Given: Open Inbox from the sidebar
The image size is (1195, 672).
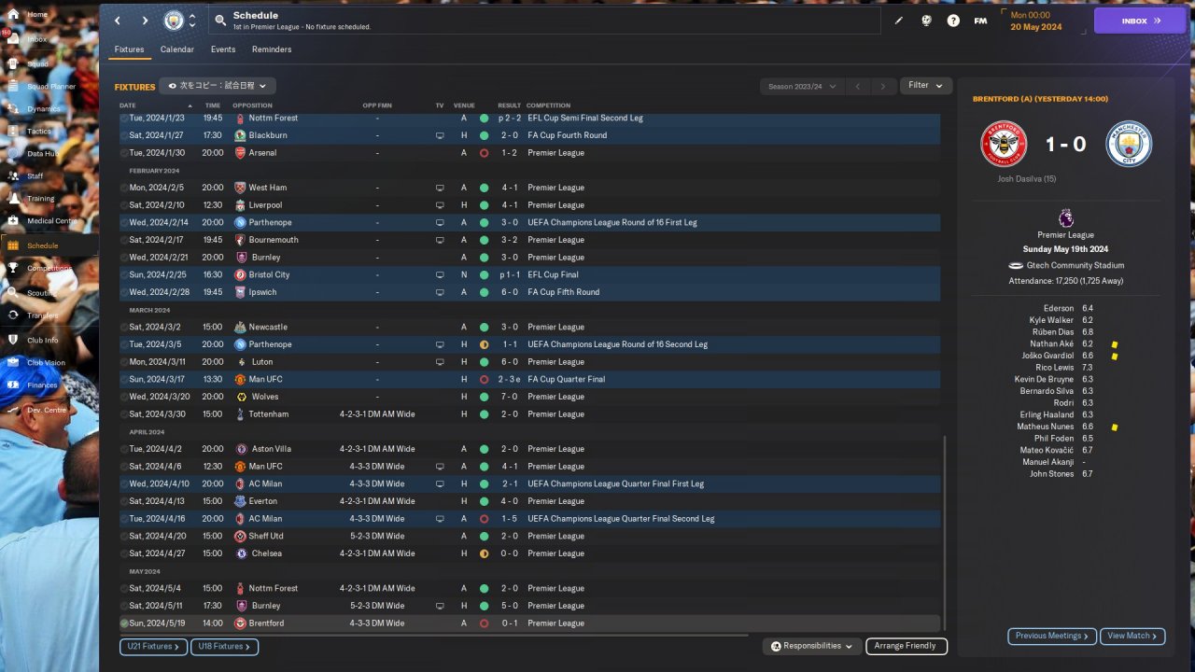Looking at the screenshot, I should tap(13, 38).
